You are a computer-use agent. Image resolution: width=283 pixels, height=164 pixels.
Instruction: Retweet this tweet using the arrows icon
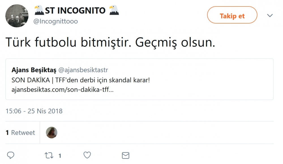click(x=49, y=155)
